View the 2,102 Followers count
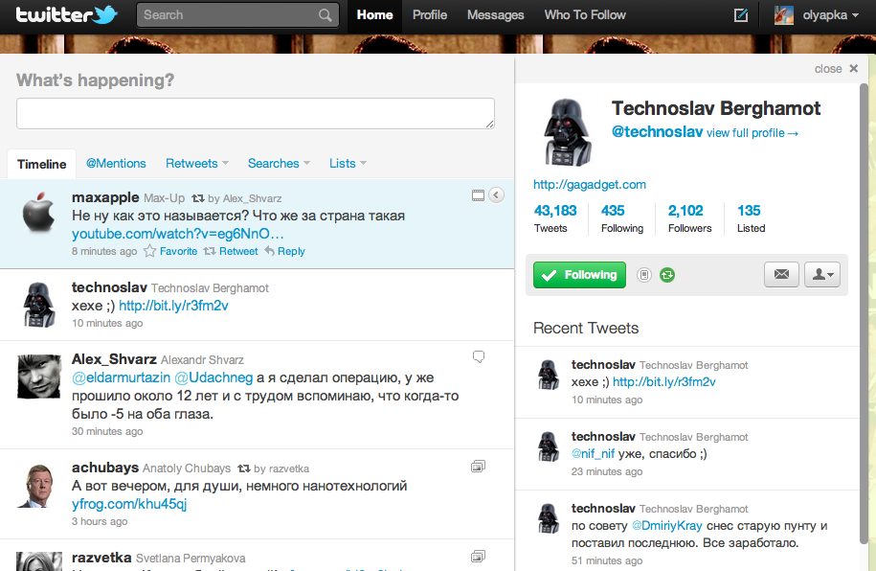Viewport: 876px width, 571px height. 689,218
